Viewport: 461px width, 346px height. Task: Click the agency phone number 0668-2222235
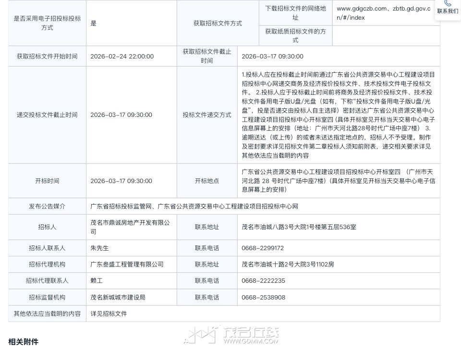tap(263, 281)
